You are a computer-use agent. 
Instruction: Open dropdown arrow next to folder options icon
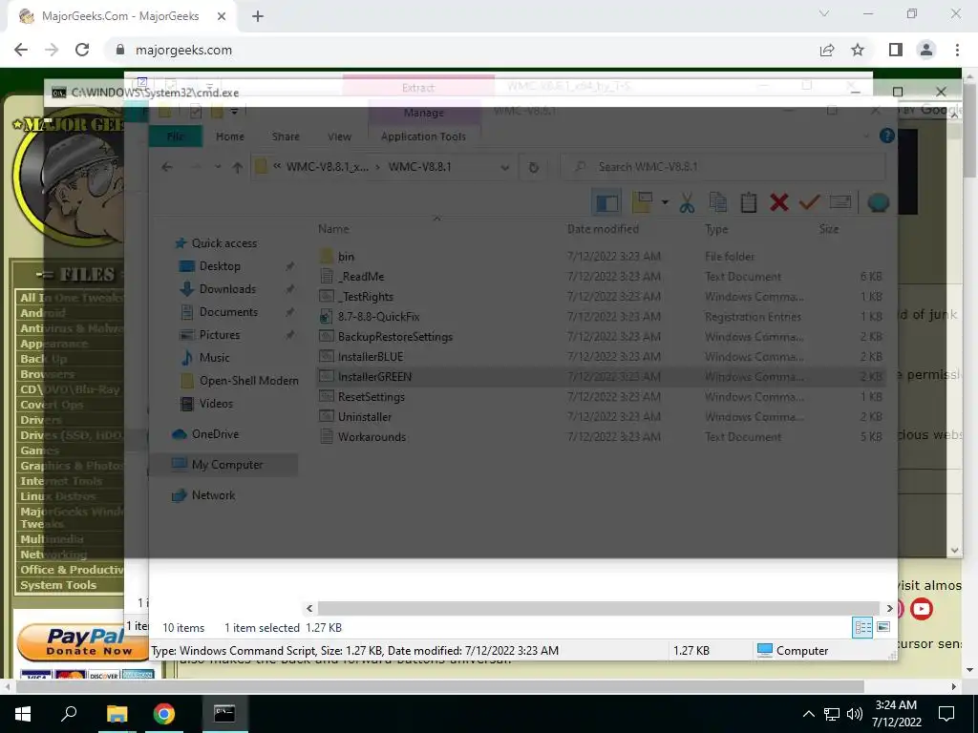point(665,202)
